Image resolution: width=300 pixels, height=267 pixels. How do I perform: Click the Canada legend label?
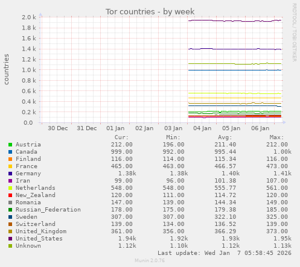coord(27,152)
